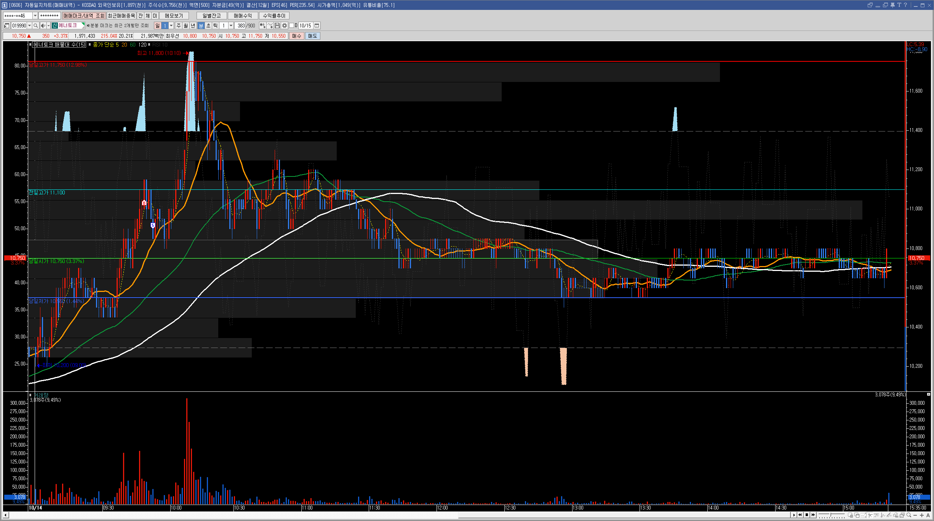Click the red 매수 buy button

(x=296, y=36)
